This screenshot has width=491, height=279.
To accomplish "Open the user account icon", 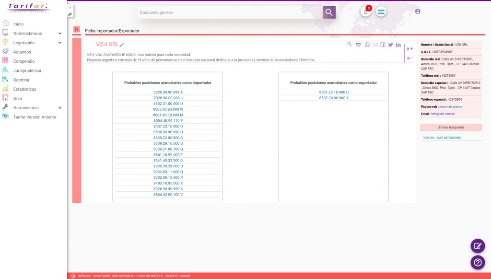I will [x=418, y=12].
